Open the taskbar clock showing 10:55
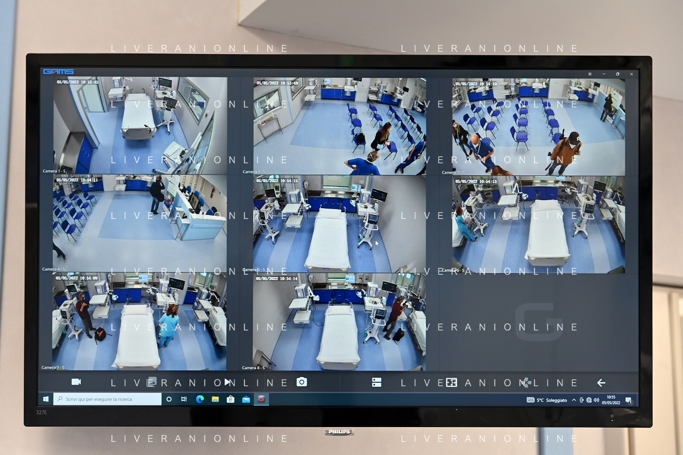Viewport: 683px width, 455px height. [x=611, y=400]
